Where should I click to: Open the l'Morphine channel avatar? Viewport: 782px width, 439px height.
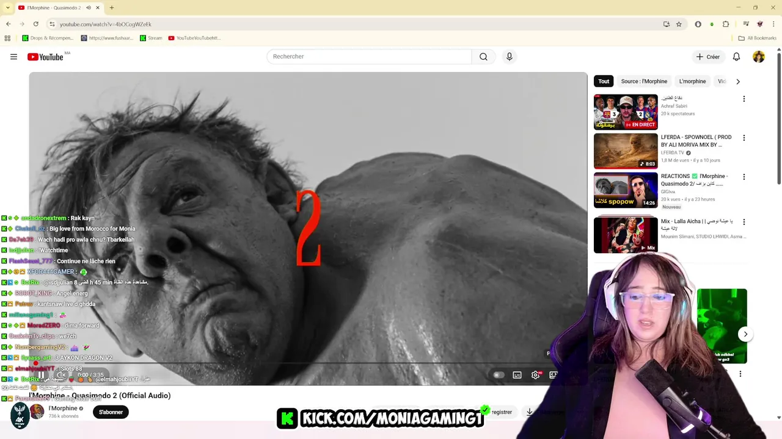(37, 412)
